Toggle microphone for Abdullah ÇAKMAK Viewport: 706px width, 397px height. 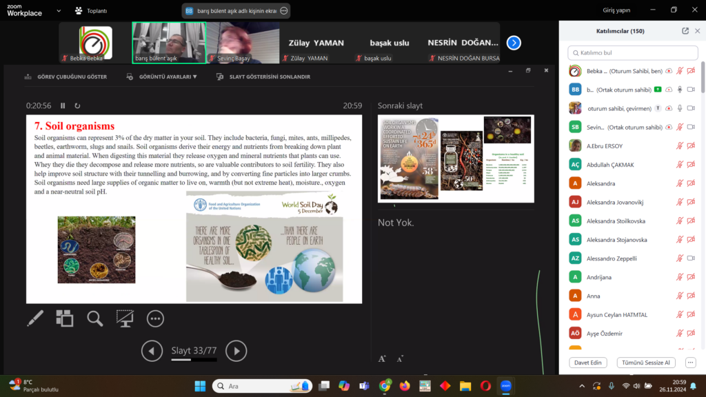(x=680, y=164)
